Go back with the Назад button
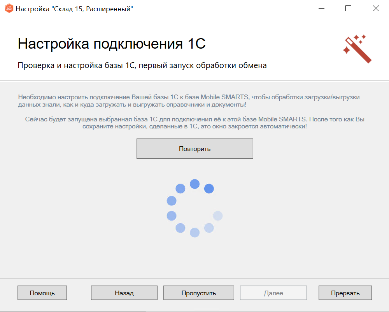Viewport: 389px width, 312px height. pyautogui.click(x=124, y=293)
